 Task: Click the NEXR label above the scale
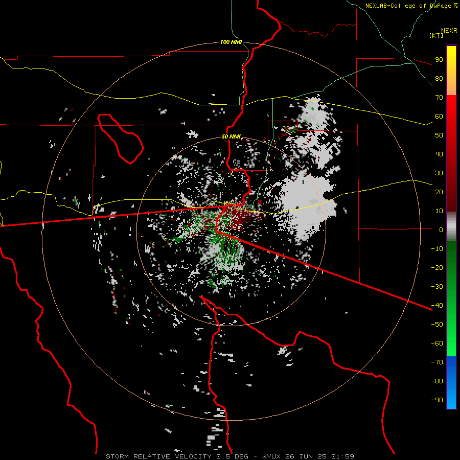click(x=449, y=31)
